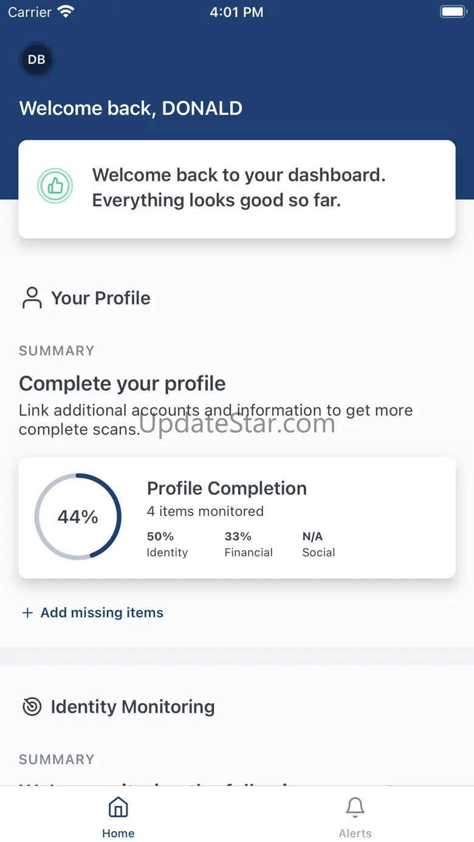The height and width of the screenshot is (842, 474).
Task: Tap the DB avatar icon
Action: tap(36, 59)
